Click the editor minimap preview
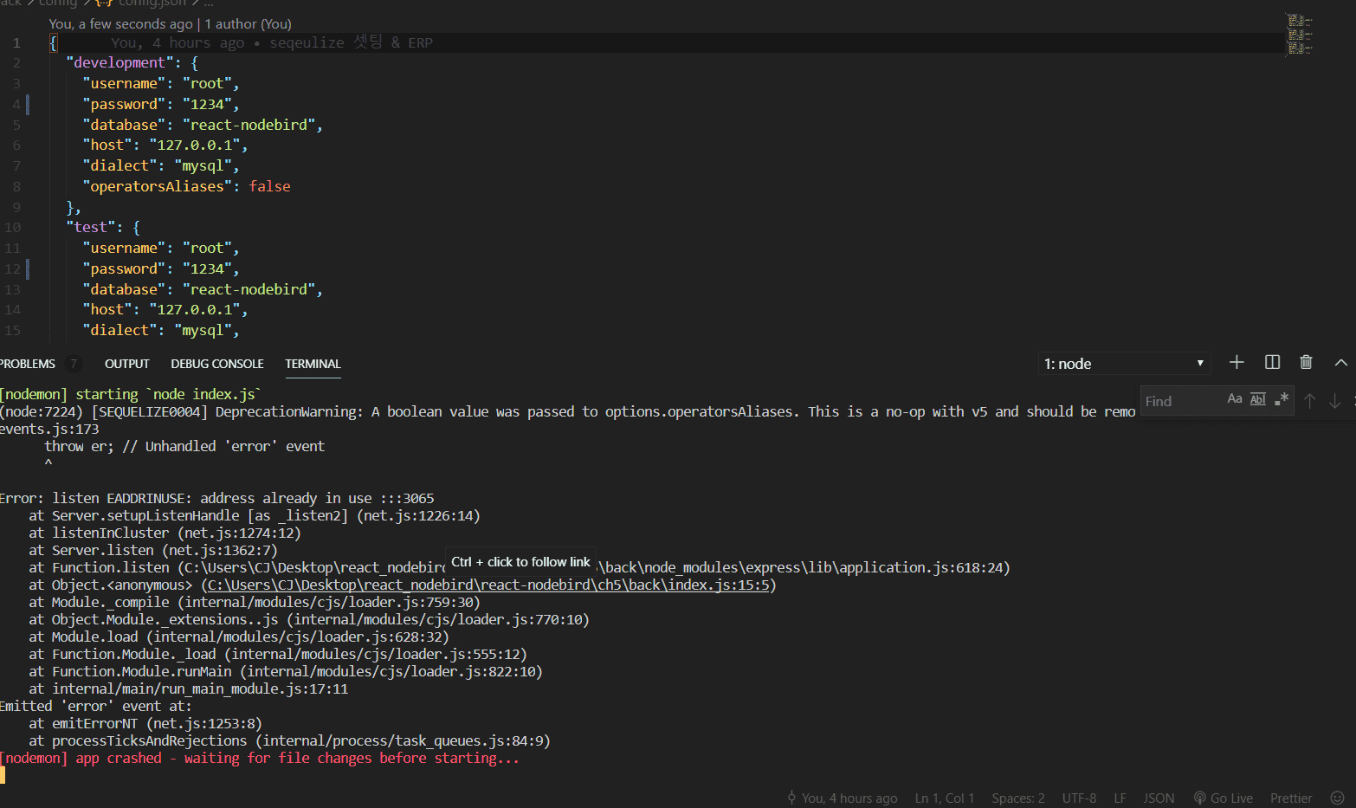The width and height of the screenshot is (1356, 808). [1299, 35]
